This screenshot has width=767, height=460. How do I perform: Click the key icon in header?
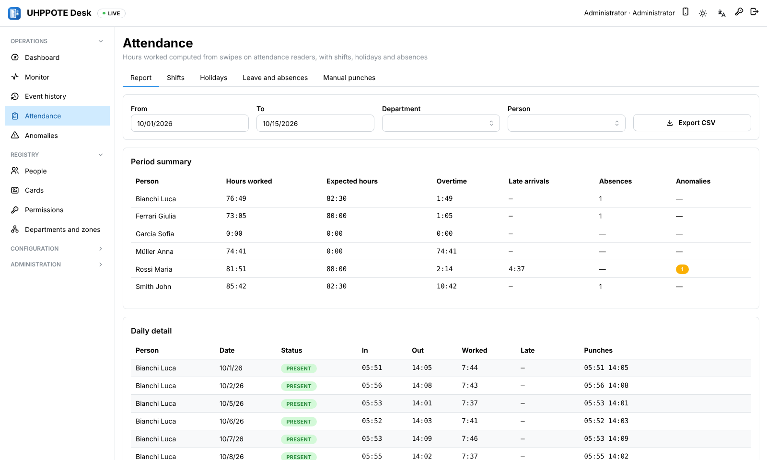[x=739, y=12]
